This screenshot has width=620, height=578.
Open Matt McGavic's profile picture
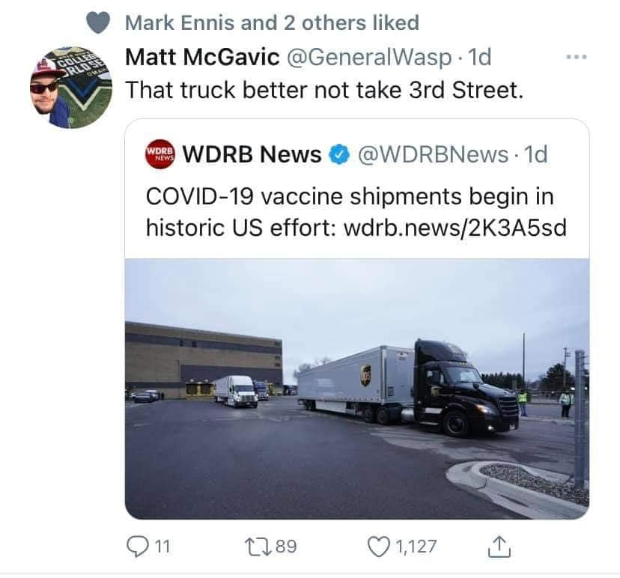click(x=71, y=88)
